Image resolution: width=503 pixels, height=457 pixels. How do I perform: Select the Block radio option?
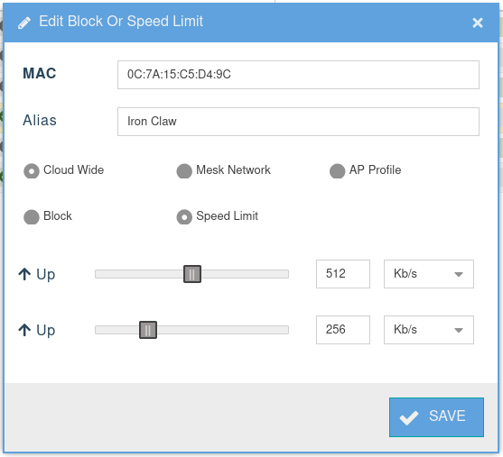[x=32, y=217]
